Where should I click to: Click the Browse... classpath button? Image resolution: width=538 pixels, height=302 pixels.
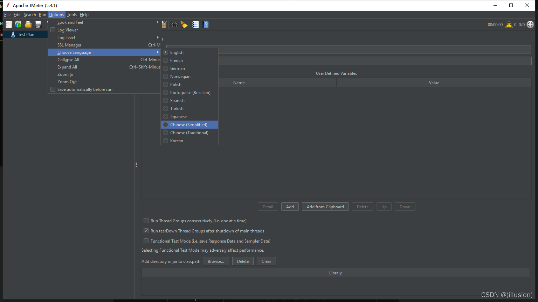click(216, 261)
